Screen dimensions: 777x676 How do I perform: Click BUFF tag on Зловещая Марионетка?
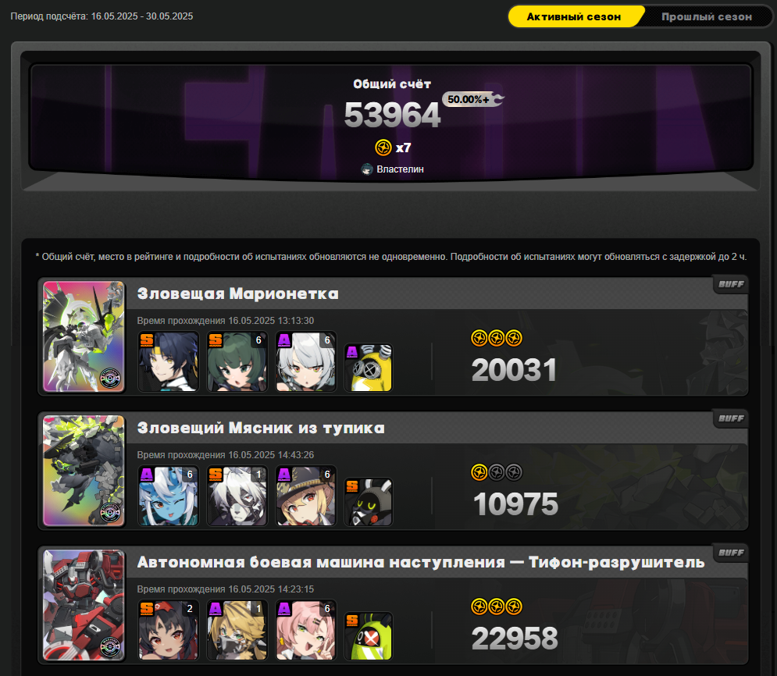pyautogui.click(x=731, y=284)
